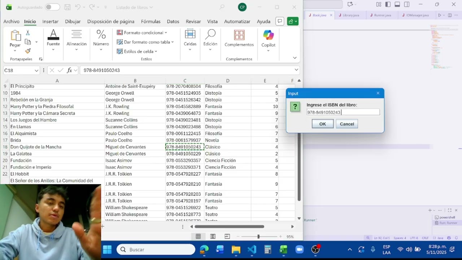Open the Edición magnifier group icon
The height and width of the screenshot is (260, 462).
tap(210, 35)
